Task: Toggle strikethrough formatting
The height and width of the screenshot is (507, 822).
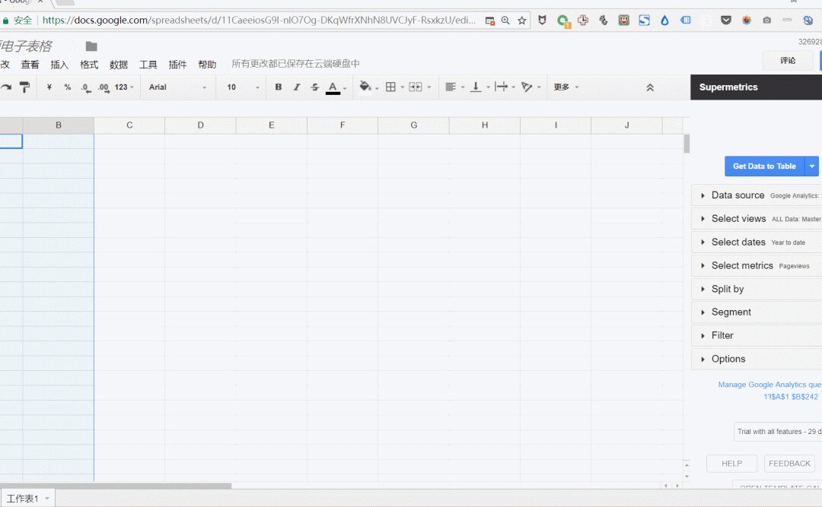Action: tap(314, 87)
